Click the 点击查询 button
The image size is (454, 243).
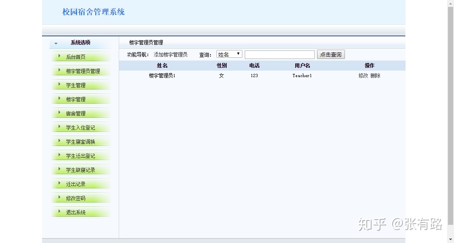pos(331,54)
